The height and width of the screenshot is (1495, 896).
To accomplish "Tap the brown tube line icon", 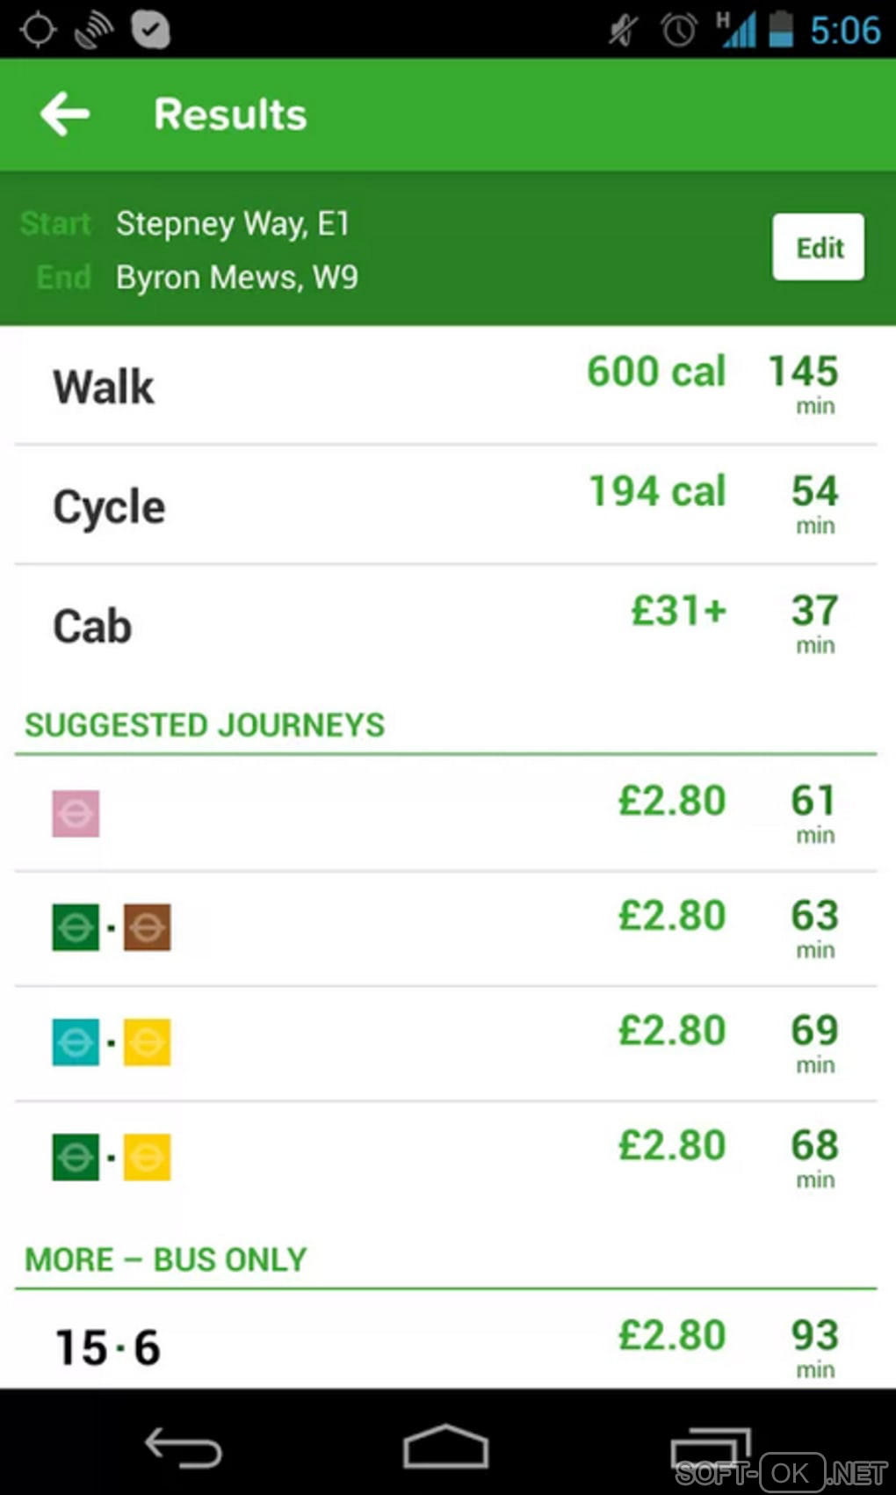I will 147,928.
